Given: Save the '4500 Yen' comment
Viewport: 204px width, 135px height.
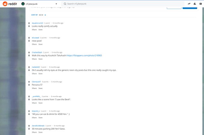Looking at the screenshot, I should pyautogui.click(x=40, y=118).
